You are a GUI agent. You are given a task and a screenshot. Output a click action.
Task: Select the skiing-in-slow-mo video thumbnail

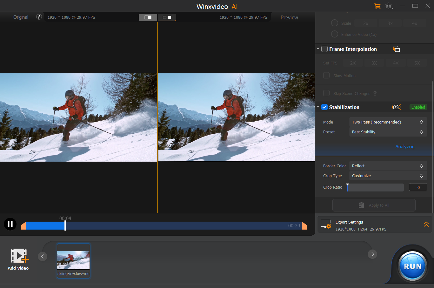pyautogui.click(x=73, y=261)
